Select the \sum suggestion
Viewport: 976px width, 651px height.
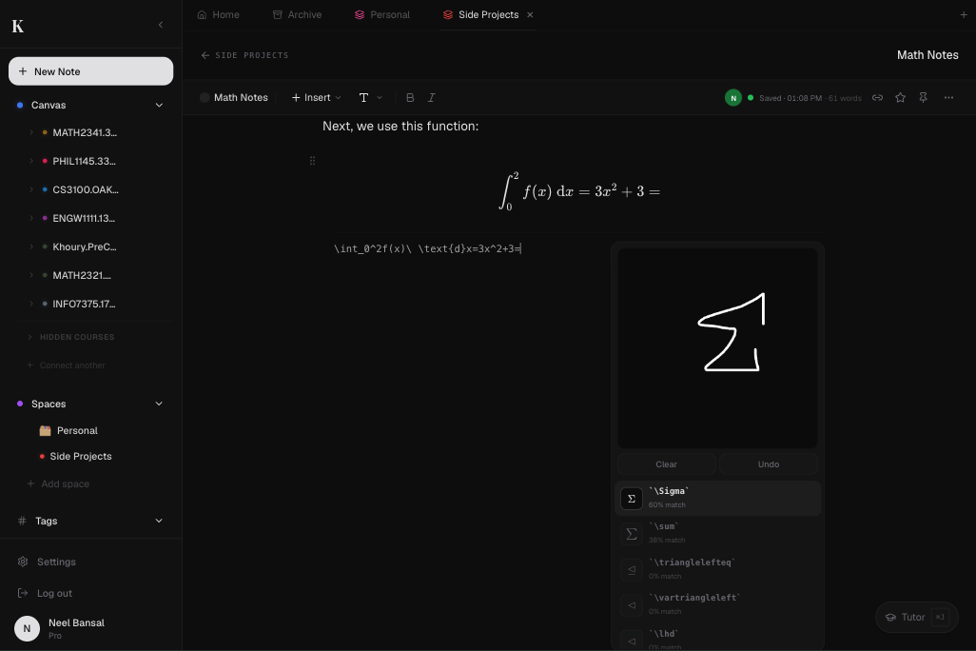pos(717,533)
